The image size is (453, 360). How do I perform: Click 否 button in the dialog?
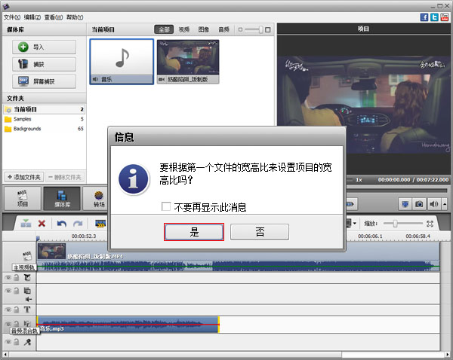(x=260, y=232)
